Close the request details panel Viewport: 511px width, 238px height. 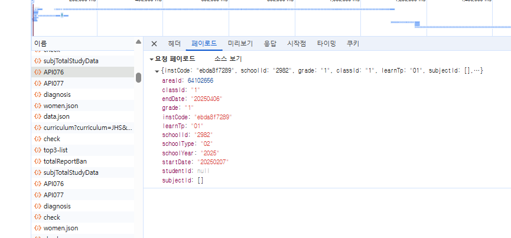[154, 44]
